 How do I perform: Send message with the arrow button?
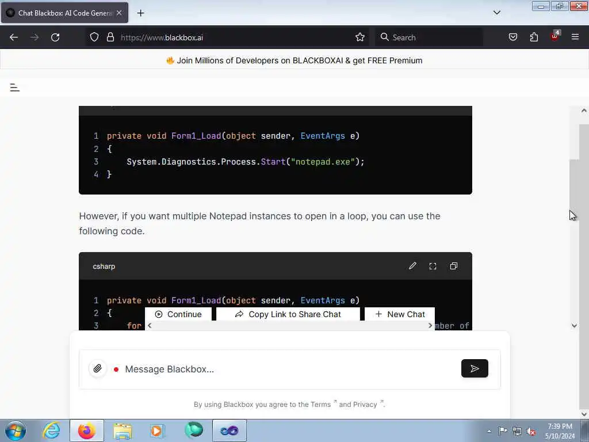coord(475,368)
